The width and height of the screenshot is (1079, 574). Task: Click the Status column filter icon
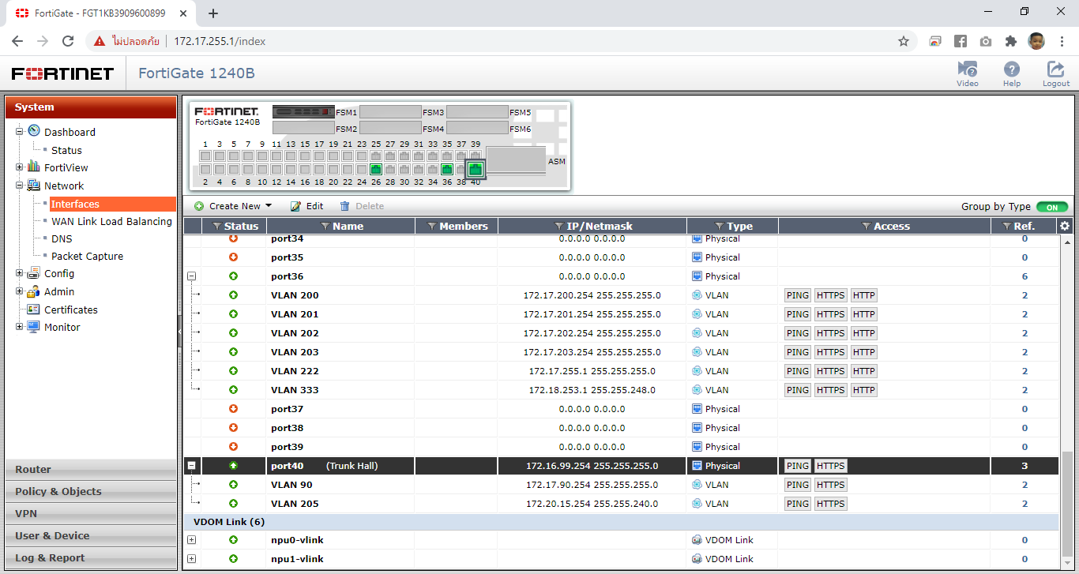coord(216,227)
